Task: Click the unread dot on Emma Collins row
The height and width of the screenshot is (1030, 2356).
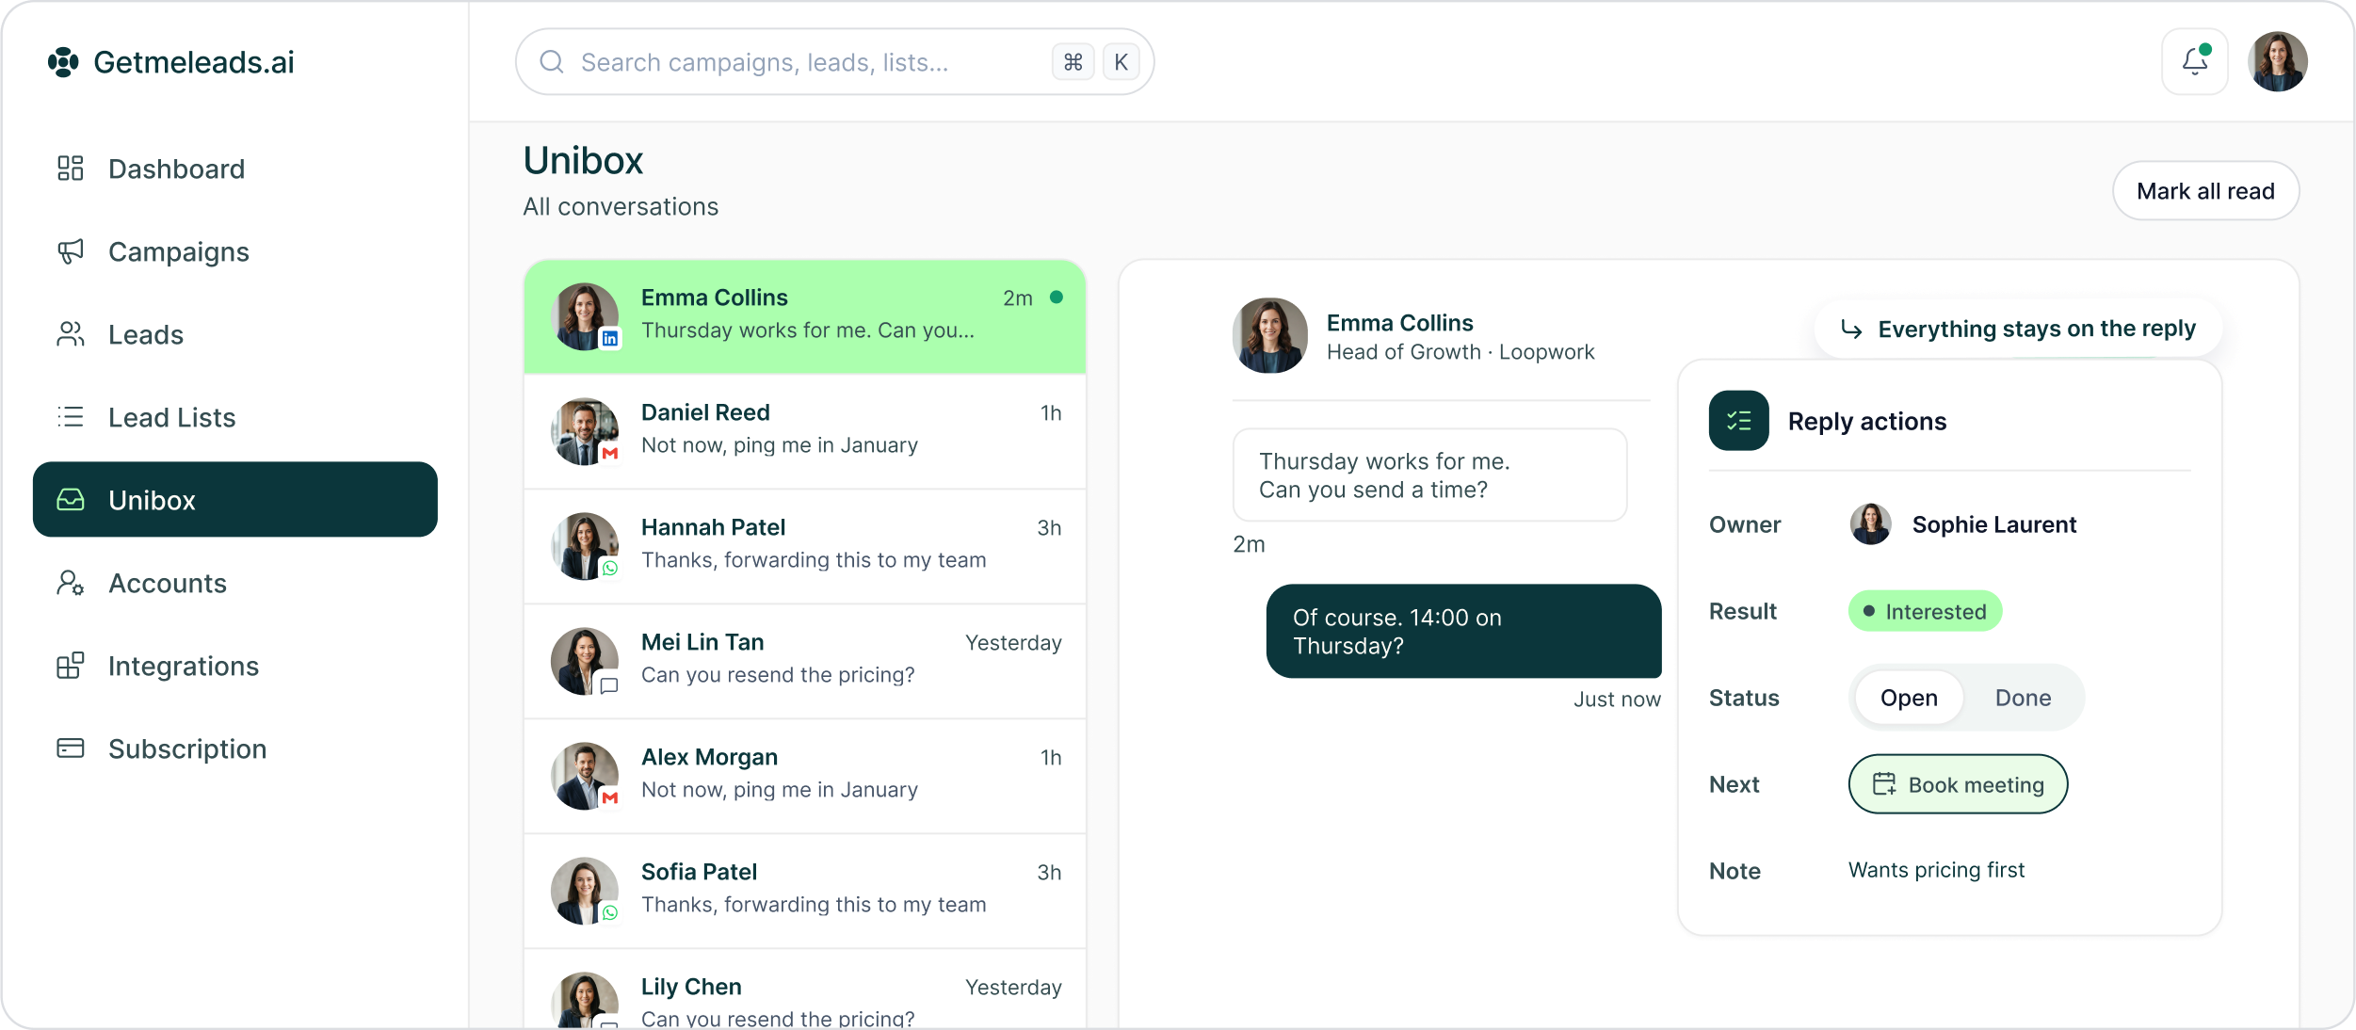Action: pyautogui.click(x=1057, y=298)
